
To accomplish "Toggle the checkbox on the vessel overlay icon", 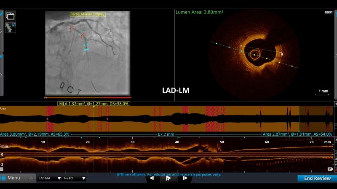I will 14,25.
